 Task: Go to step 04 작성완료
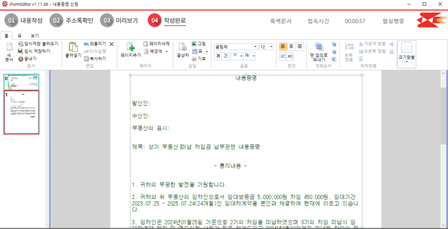click(167, 20)
